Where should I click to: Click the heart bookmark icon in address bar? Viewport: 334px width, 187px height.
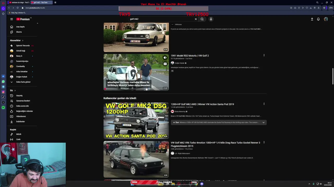[307, 8]
